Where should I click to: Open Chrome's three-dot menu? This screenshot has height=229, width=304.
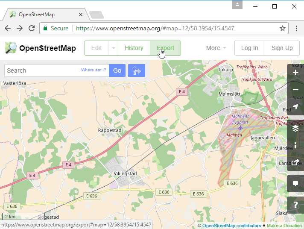pyautogui.click(x=296, y=28)
